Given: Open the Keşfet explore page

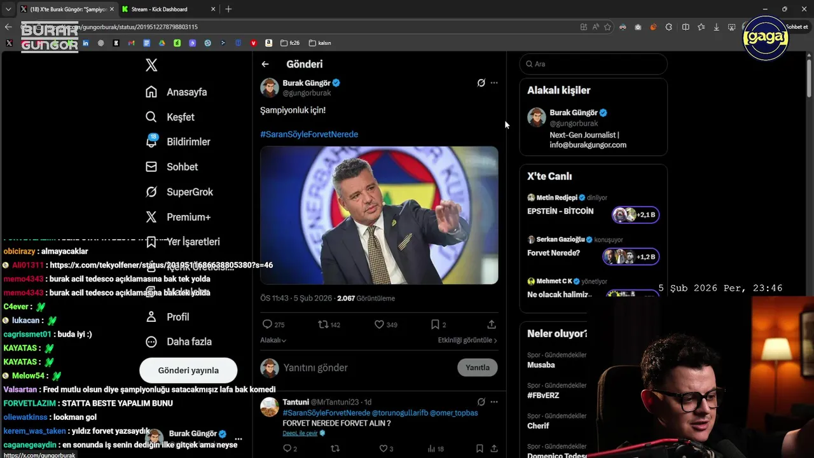Looking at the screenshot, I should tap(170, 117).
